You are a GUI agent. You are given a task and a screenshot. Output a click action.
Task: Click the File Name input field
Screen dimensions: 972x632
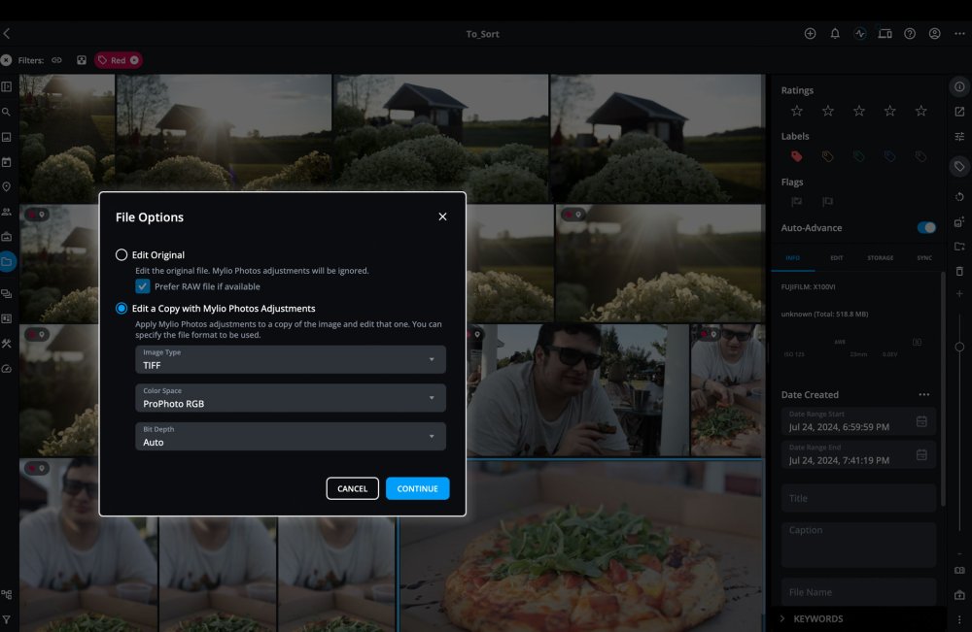(858, 592)
